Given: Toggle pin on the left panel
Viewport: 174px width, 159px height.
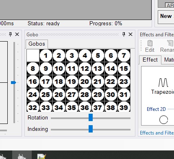Looking at the screenshot, I should (10, 34).
